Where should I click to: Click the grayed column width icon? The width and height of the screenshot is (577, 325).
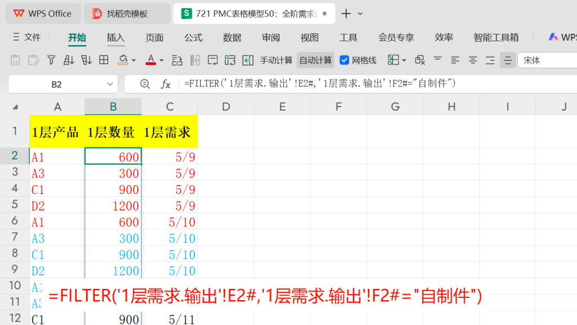[195, 60]
